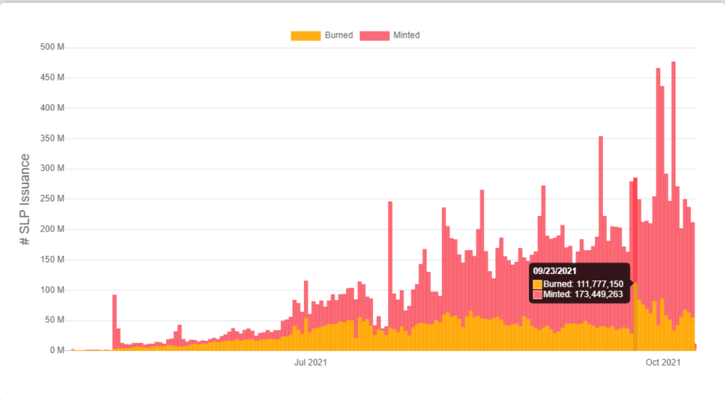Click the red Minted swatch inside the tooltip
The image size is (725, 400).
(x=538, y=295)
